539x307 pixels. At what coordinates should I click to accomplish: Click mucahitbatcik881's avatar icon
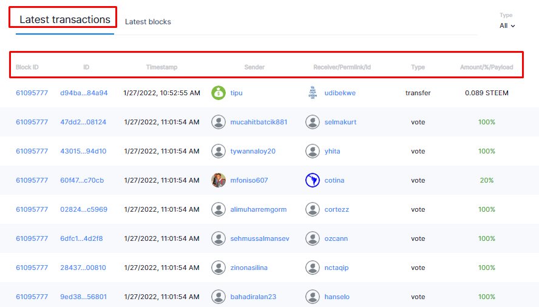[219, 122]
